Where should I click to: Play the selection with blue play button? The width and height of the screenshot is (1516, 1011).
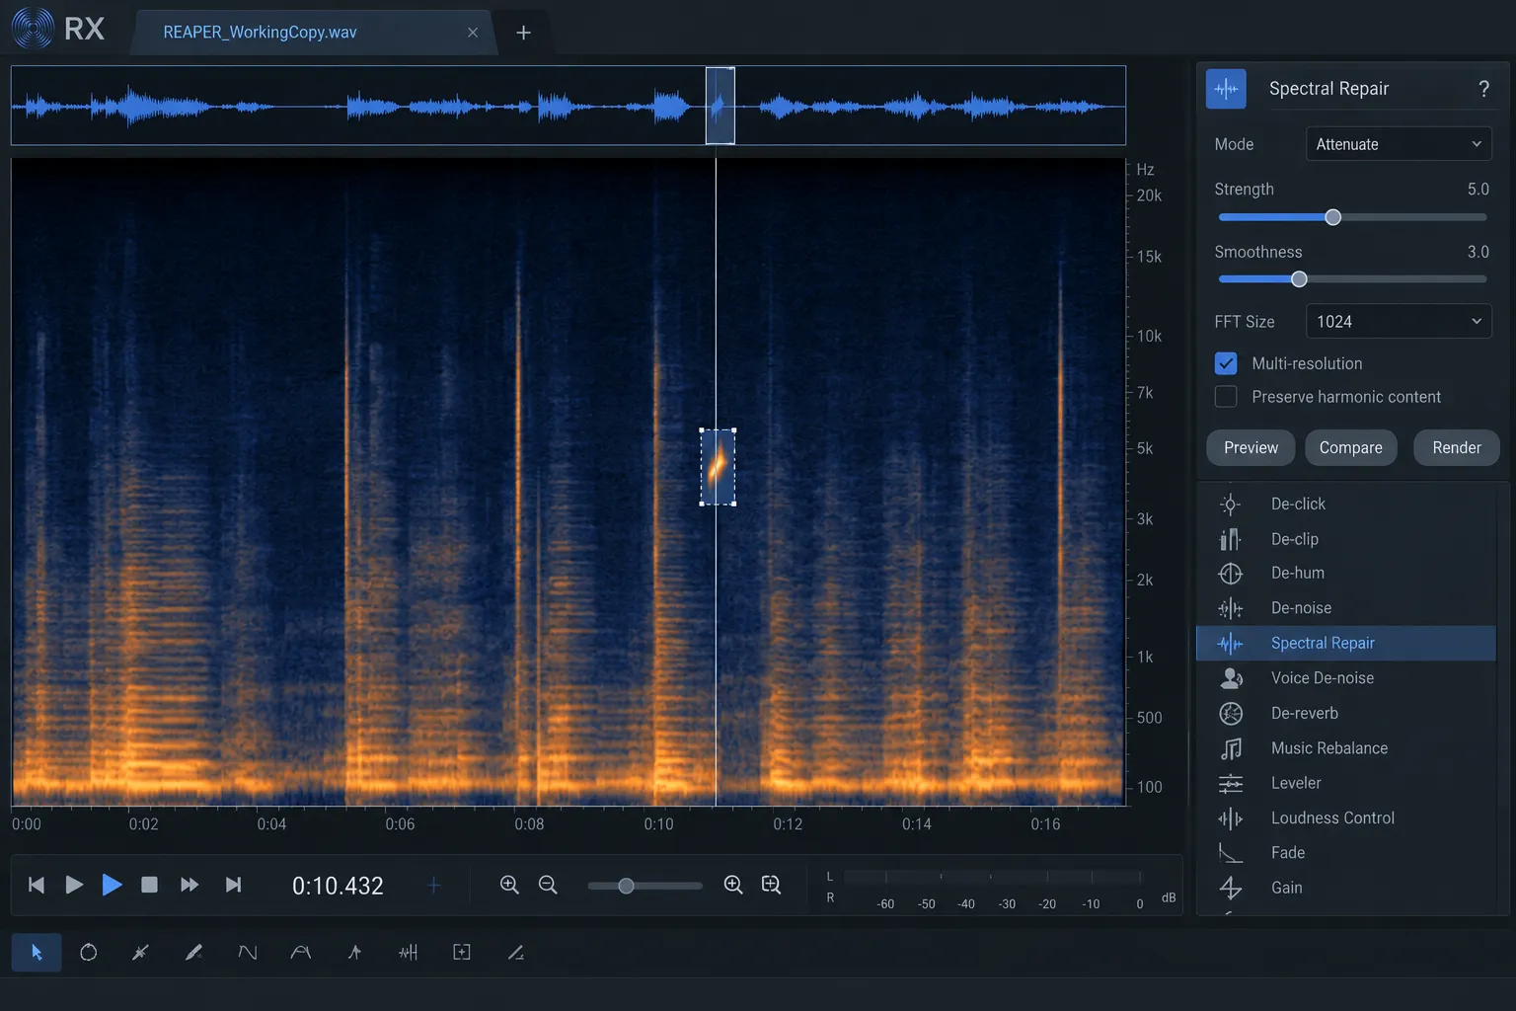tap(112, 885)
